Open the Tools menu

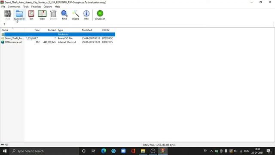pos(26,7)
